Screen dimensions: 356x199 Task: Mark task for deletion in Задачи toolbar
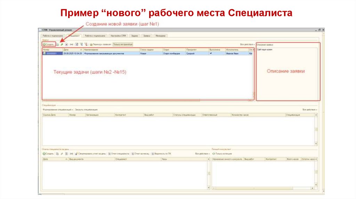tap(66, 44)
